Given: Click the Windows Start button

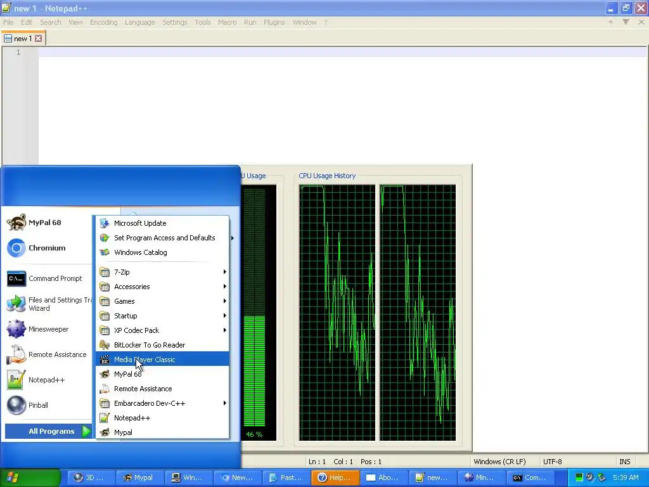Looking at the screenshot, I should pos(30,477).
